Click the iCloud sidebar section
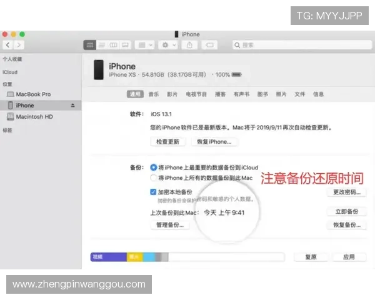This screenshot has height=300, width=375. point(10,72)
